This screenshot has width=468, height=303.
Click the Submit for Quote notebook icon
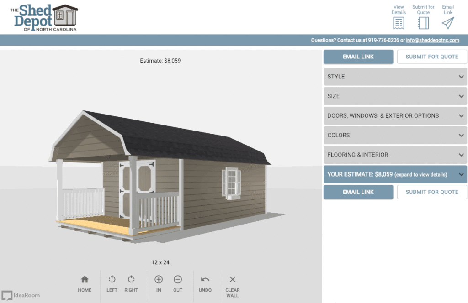point(423,22)
